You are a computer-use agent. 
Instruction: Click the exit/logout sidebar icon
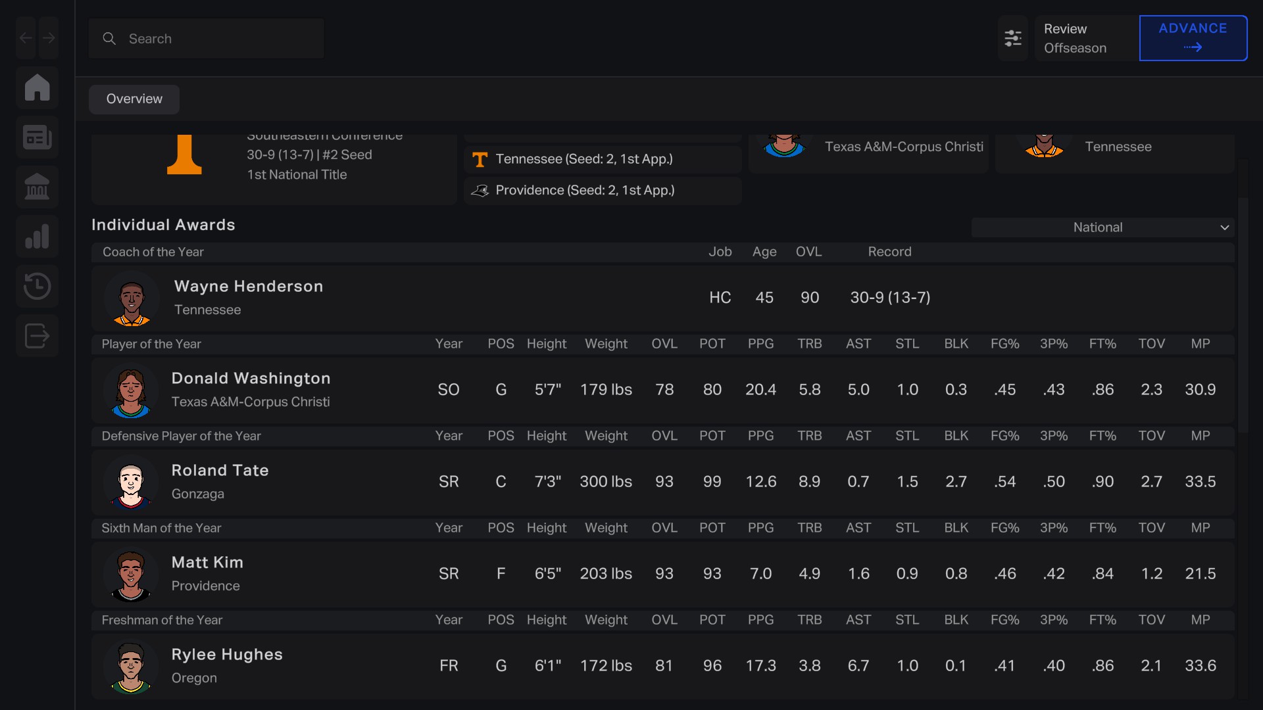[37, 336]
